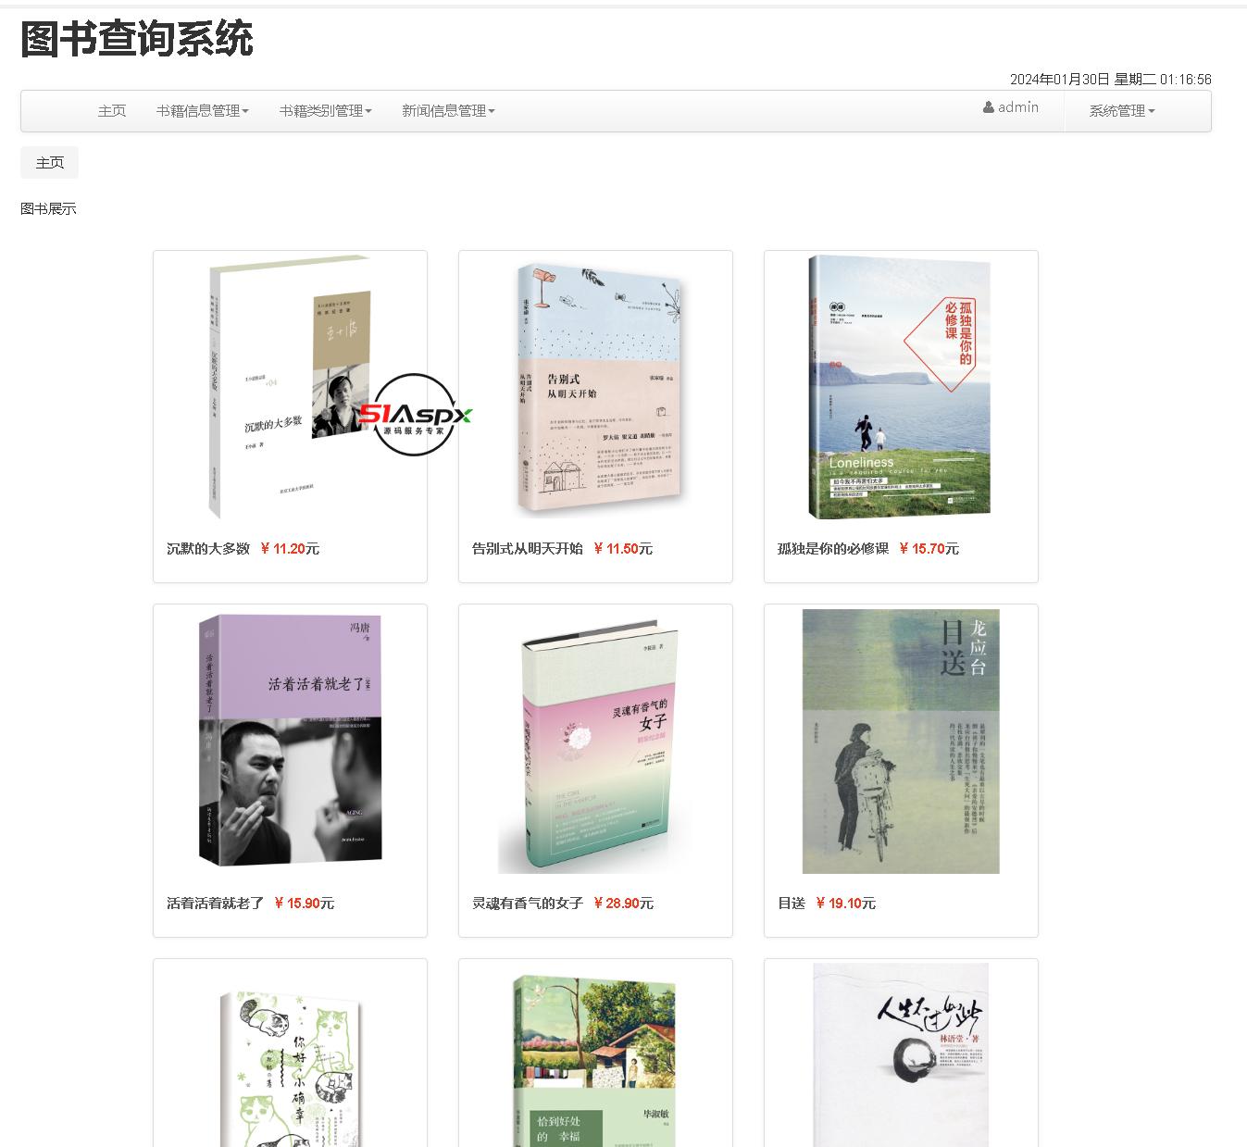
Task: Click the ￥19.10元 price
Action: [844, 904]
